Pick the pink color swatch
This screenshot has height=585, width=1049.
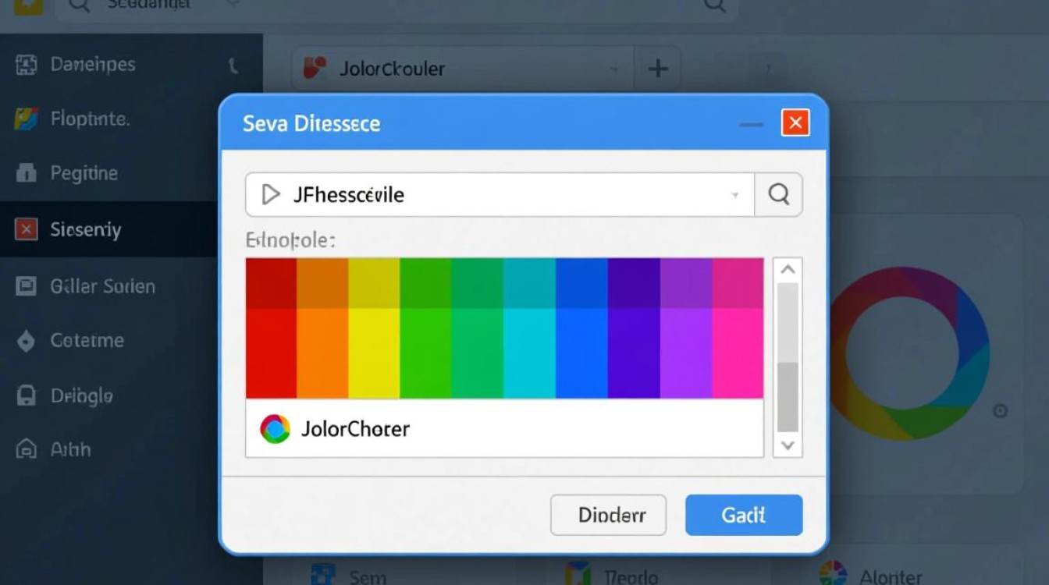[x=738, y=353]
